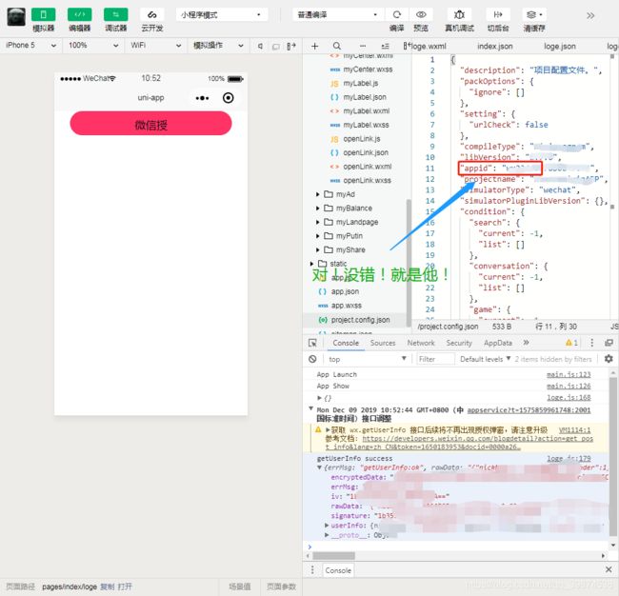The height and width of the screenshot is (596, 619).
Task: Expand the toolbar overflow chevrons
Action: point(590,16)
